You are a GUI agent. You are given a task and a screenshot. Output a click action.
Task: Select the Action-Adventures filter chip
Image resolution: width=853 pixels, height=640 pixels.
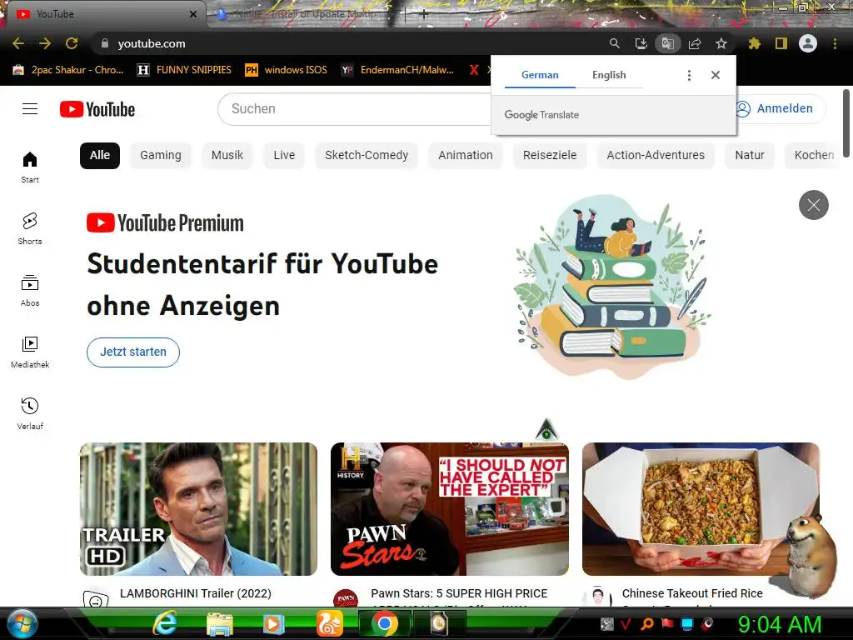coord(656,155)
